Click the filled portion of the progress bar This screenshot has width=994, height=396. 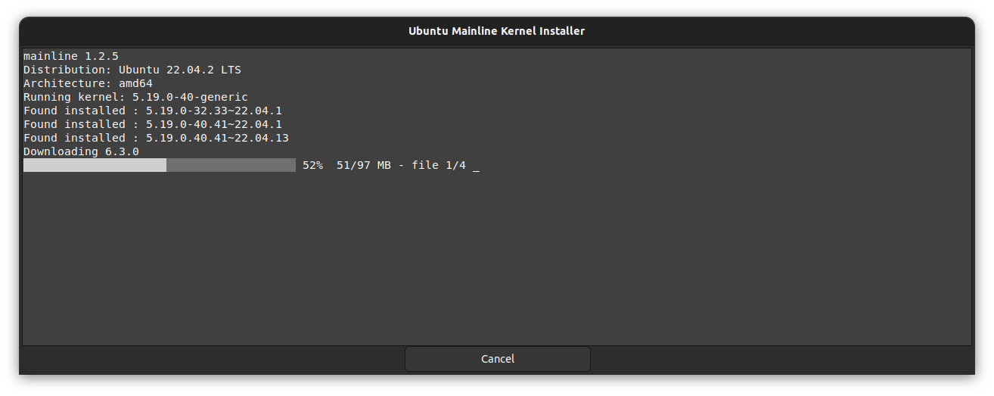pyautogui.click(x=95, y=165)
